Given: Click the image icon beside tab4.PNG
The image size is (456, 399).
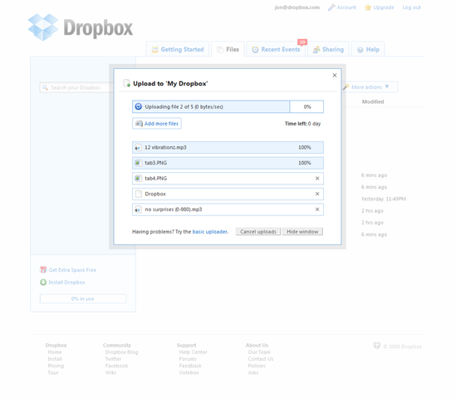Looking at the screenshot, I should coord(138,179).
